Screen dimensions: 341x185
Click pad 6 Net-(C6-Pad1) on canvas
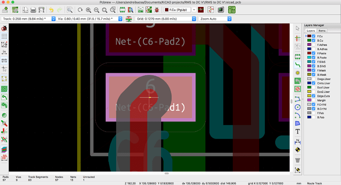click(151, 97)
